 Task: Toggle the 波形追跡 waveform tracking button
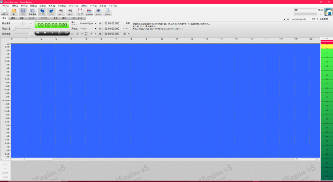click(89, 12)
